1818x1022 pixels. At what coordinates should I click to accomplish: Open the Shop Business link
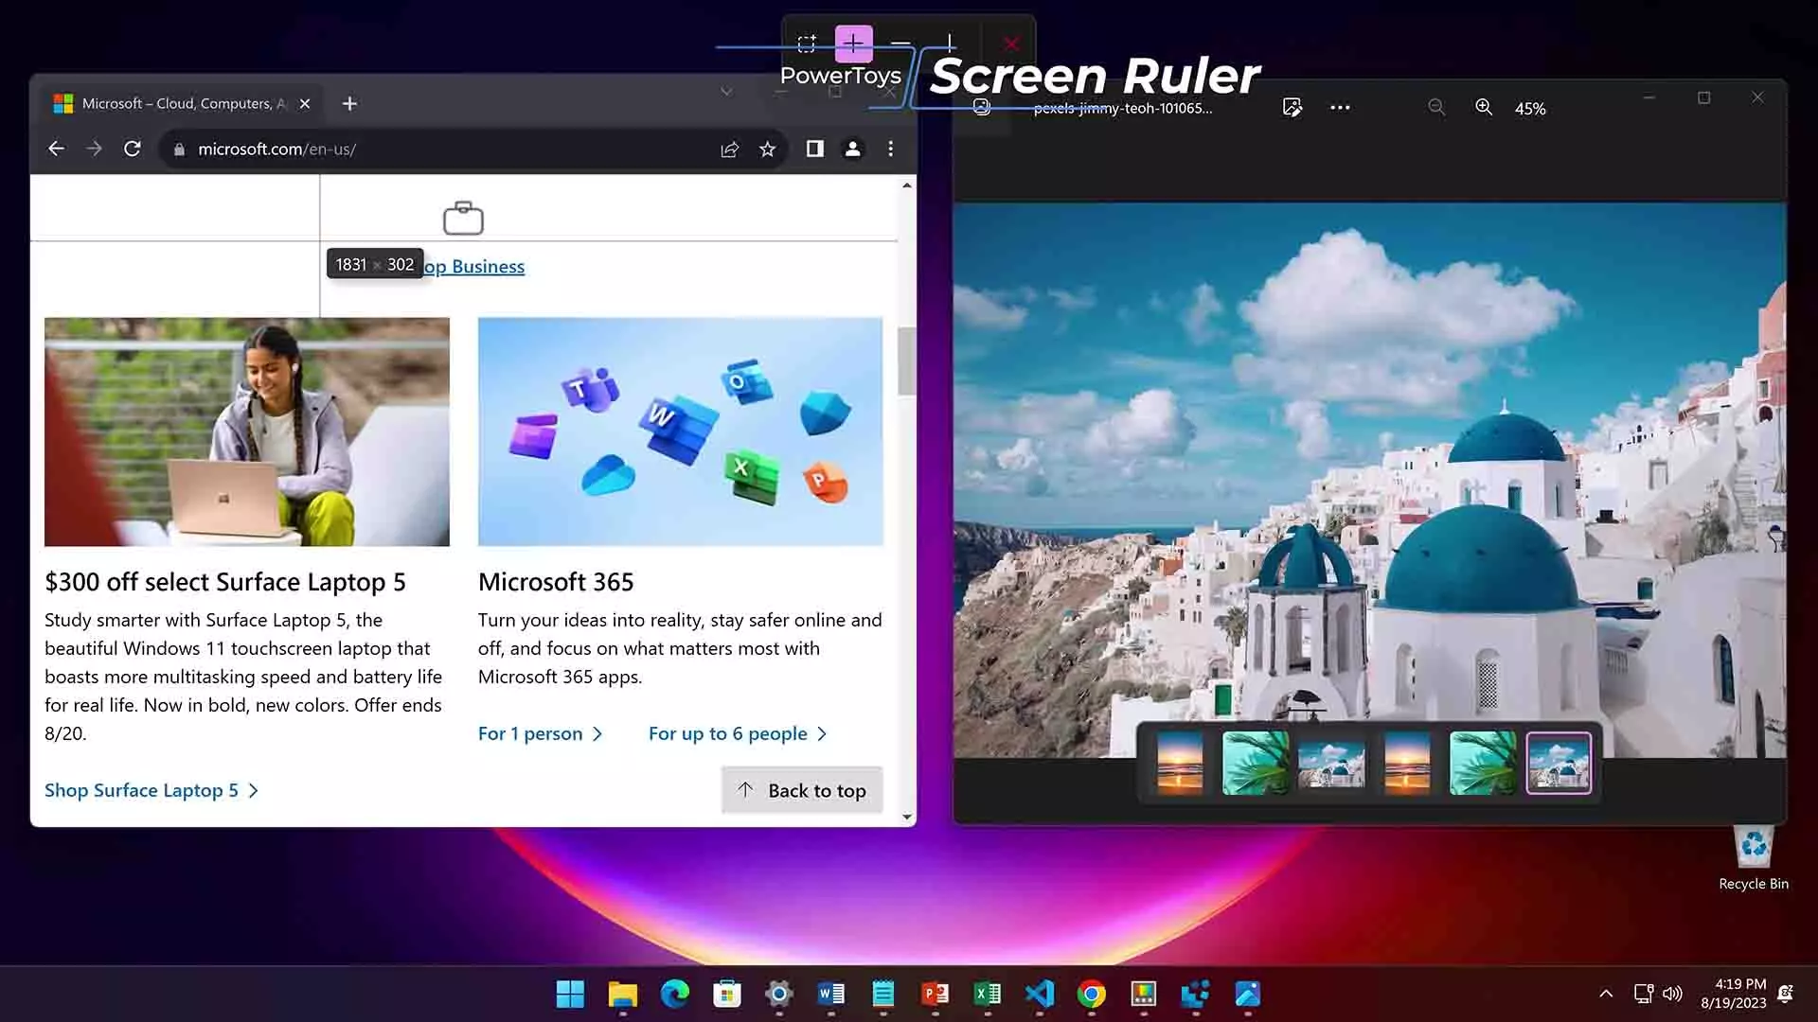point(473,267)
